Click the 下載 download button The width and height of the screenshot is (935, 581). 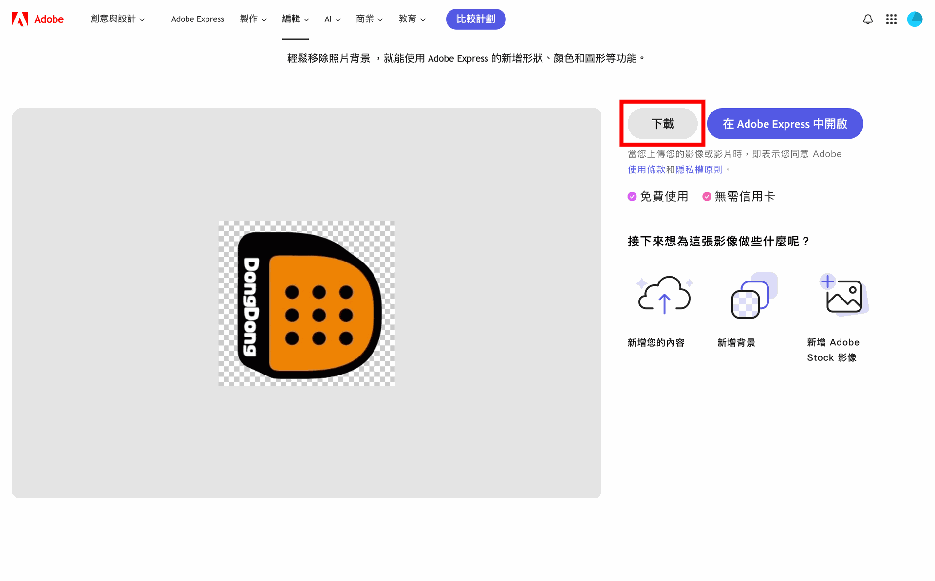663,124
